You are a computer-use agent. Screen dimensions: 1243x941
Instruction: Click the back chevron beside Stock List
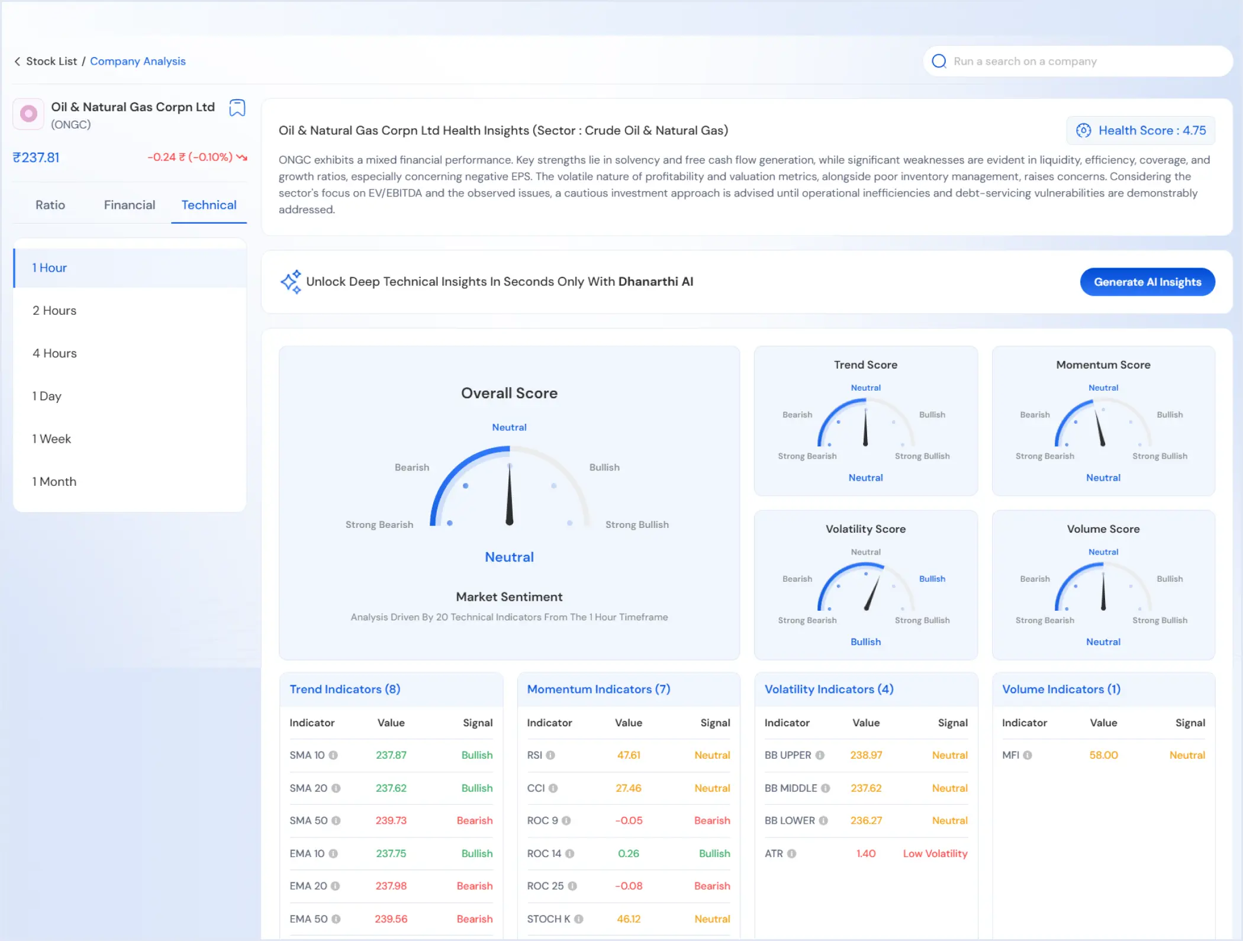pos(17,62)
